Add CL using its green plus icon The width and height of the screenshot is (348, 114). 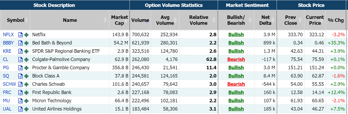point(26,59)
